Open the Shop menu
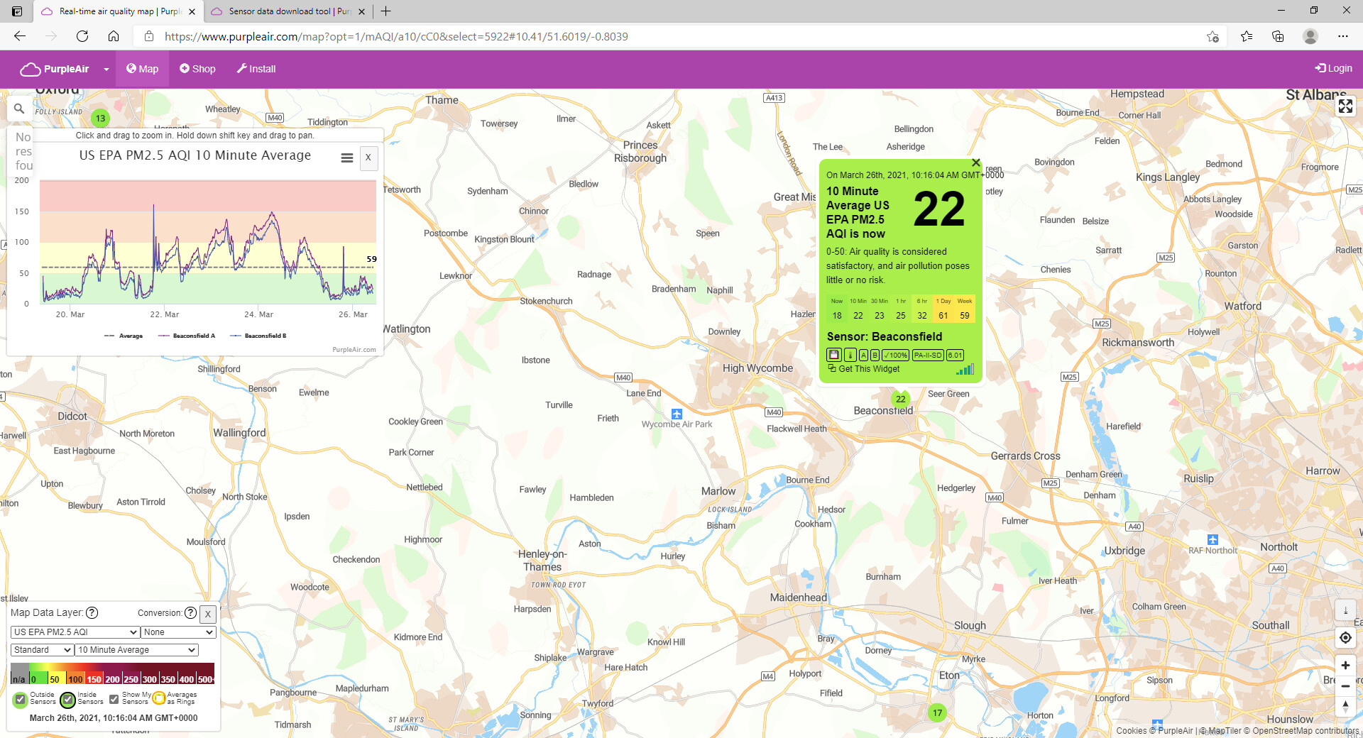 coord(197,68)
